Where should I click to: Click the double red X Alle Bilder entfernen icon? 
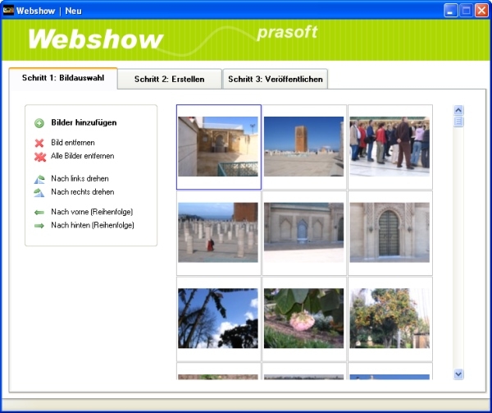pos(39,156)
